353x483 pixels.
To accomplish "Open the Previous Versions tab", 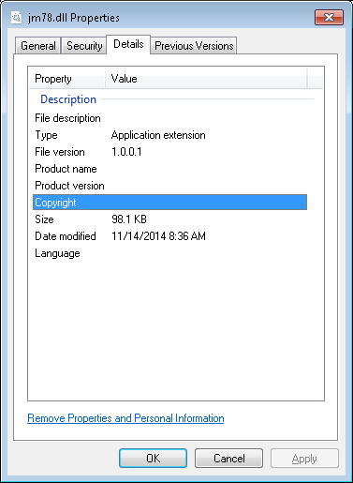I will 194,46.
